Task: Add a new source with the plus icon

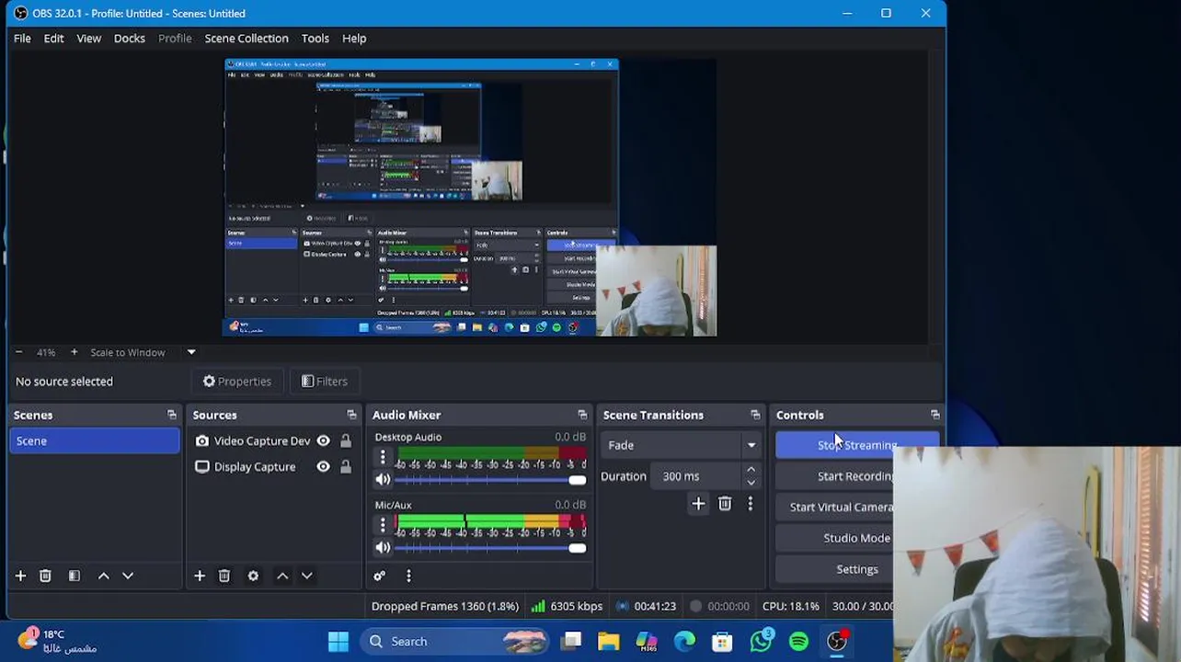Action: coord(200,576)
